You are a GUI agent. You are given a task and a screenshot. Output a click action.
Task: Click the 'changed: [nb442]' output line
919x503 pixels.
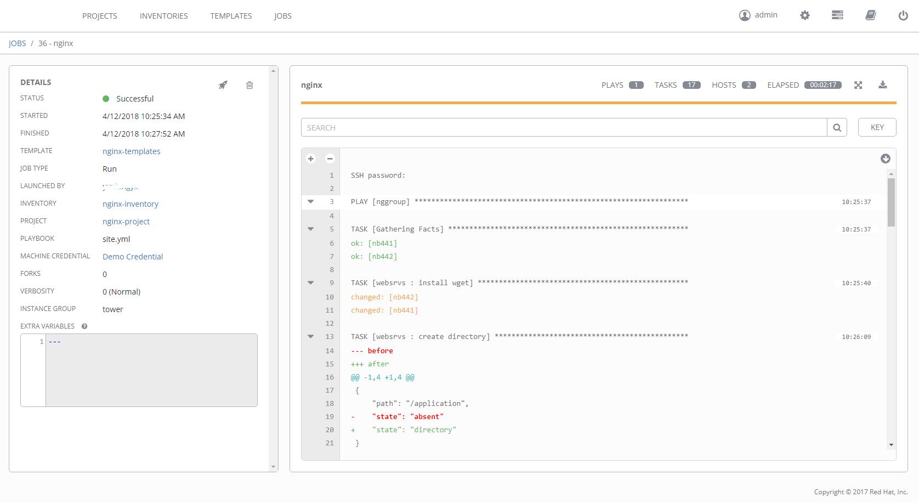click(x=384, y=297)
